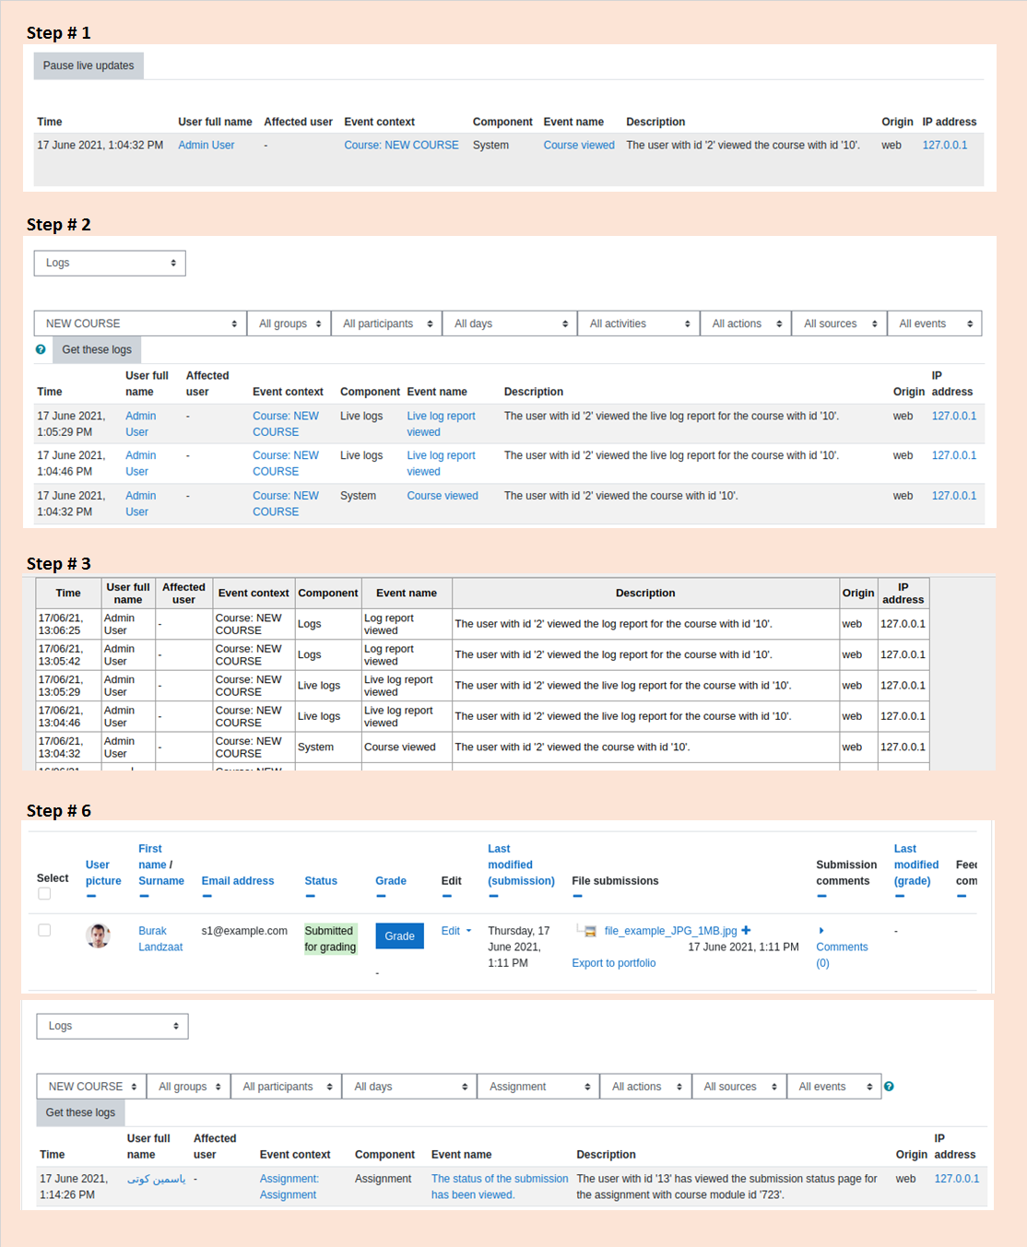The height and width of the screenshot is (1247, 1027).
Task: Click the 127.0.0.1 IP link in Step 6 log row
Action: (957, 1179)
